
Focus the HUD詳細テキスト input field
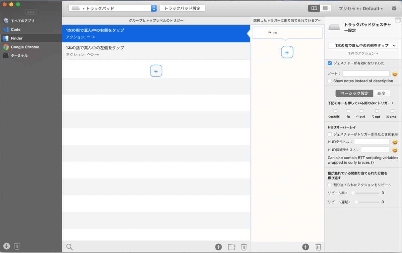[375, 150]
